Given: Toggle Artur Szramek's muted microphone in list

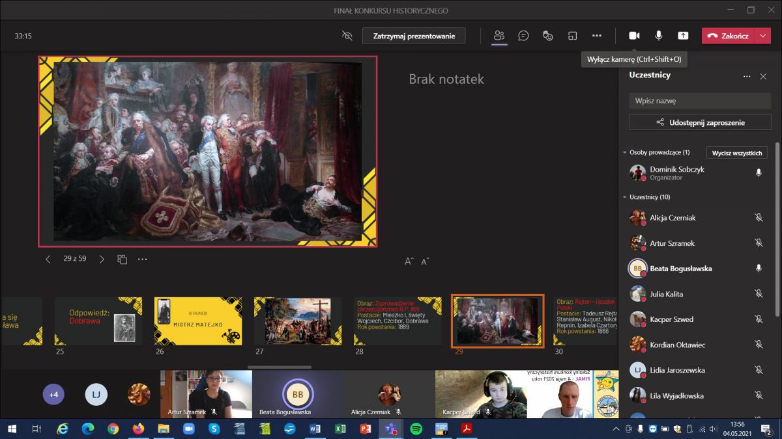Looking at the screenshot, I should 759,243.
